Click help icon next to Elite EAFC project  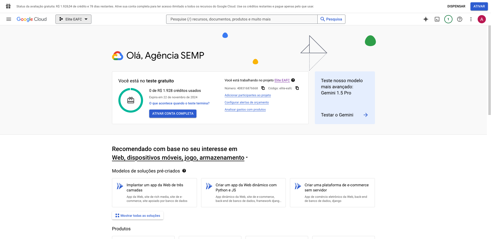293,80
